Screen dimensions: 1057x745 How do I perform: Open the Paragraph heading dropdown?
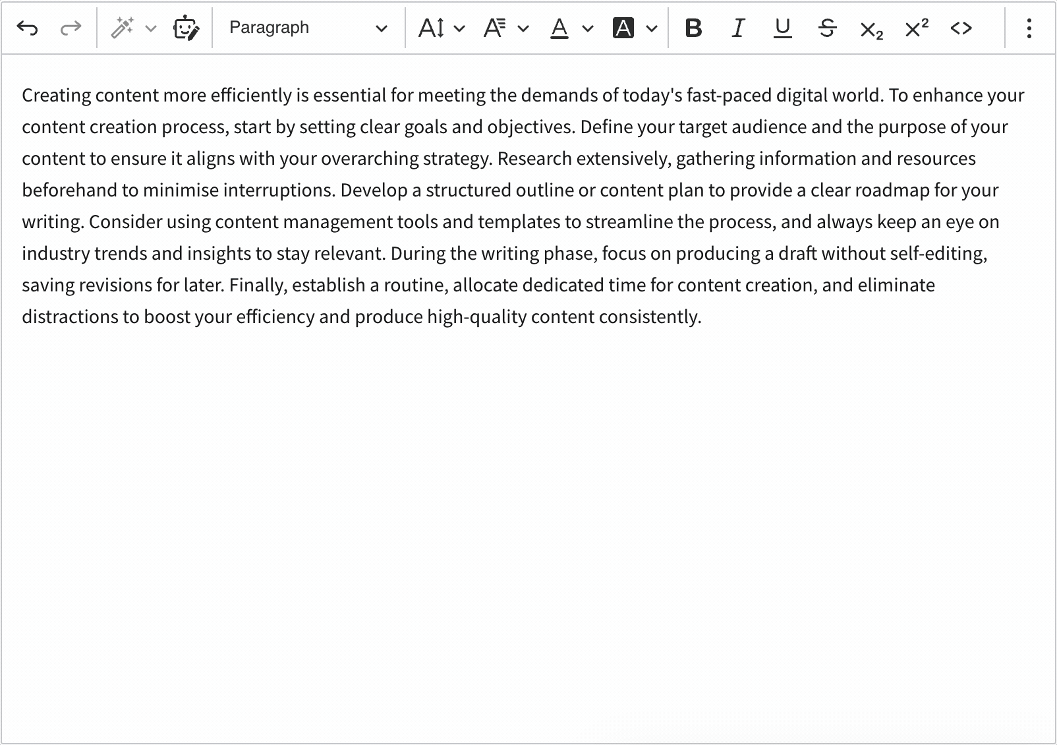pos(308,28)
